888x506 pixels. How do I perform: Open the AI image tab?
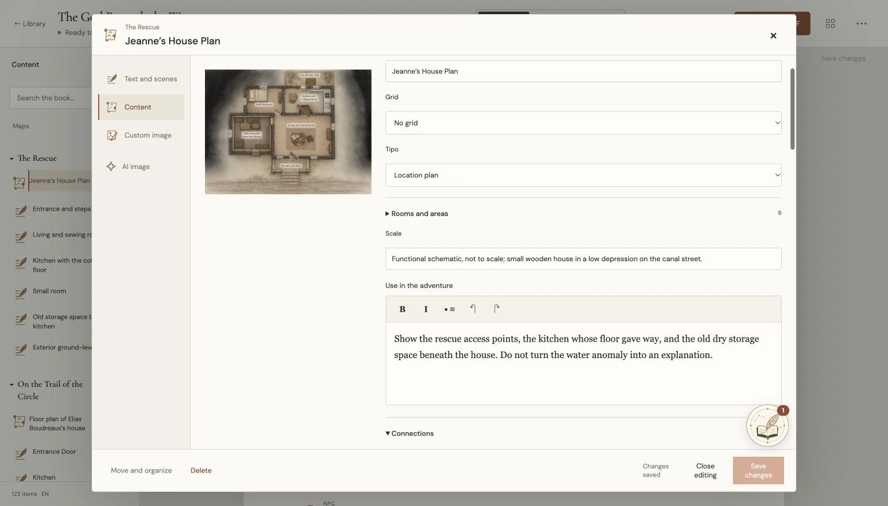click(142, 167)
